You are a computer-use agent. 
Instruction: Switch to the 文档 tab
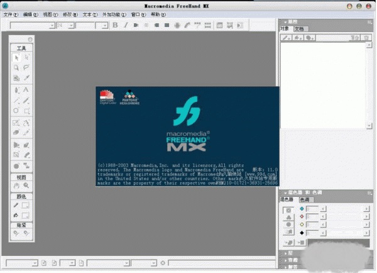pos(299,29)
